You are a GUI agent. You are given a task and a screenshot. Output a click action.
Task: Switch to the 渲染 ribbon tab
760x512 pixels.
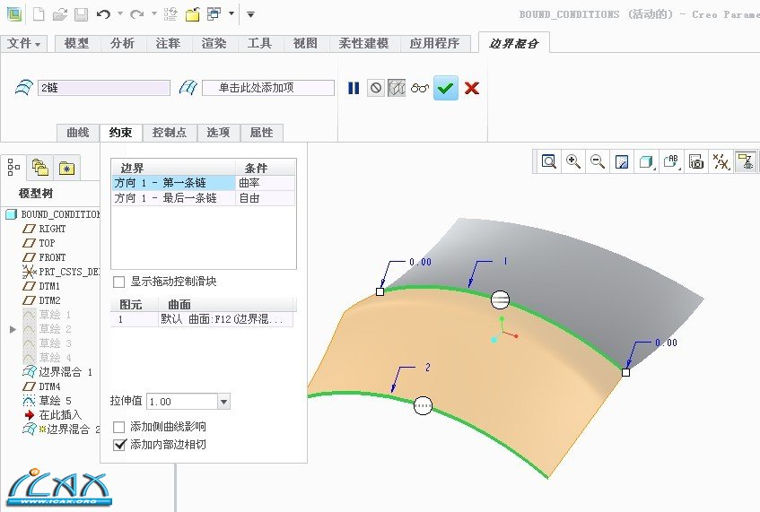[214, 44]
